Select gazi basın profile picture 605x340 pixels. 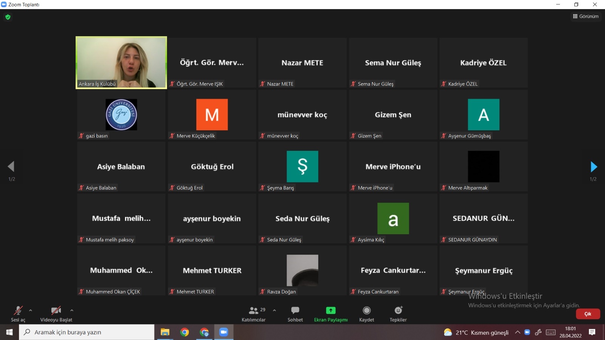click(121, 114)
